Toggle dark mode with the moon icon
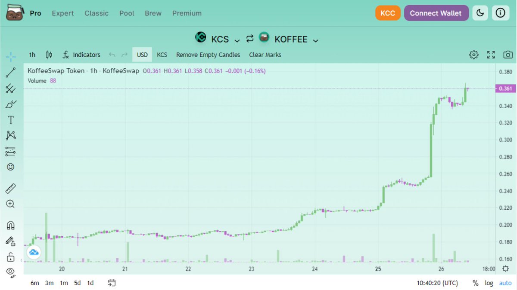Viewport: 517px width, 290px height. point(480,13)
